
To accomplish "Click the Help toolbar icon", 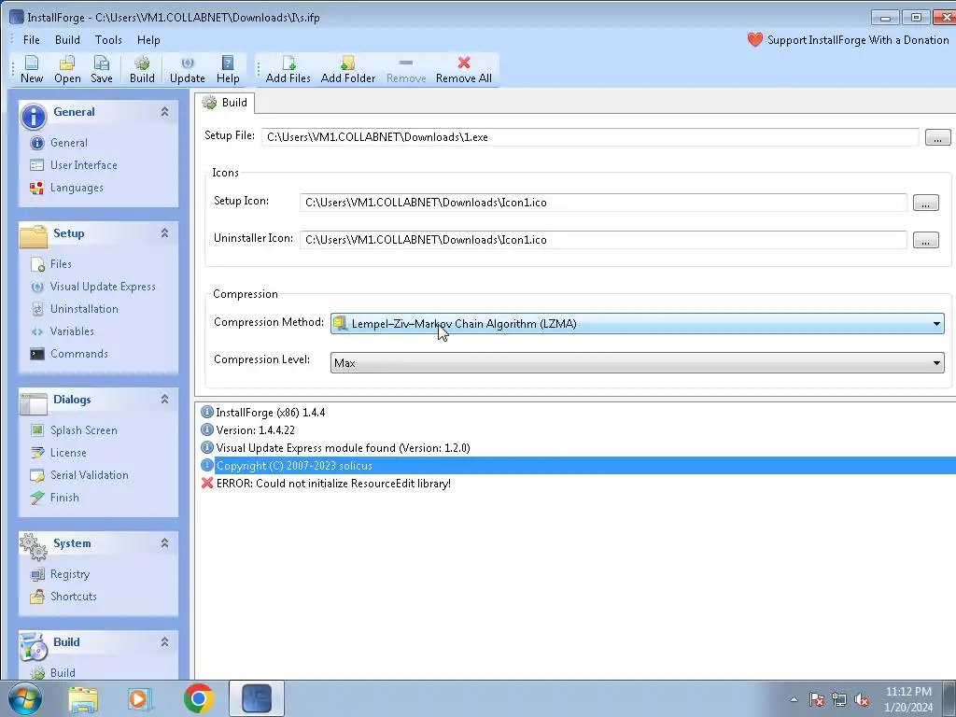I will (228, 69).
